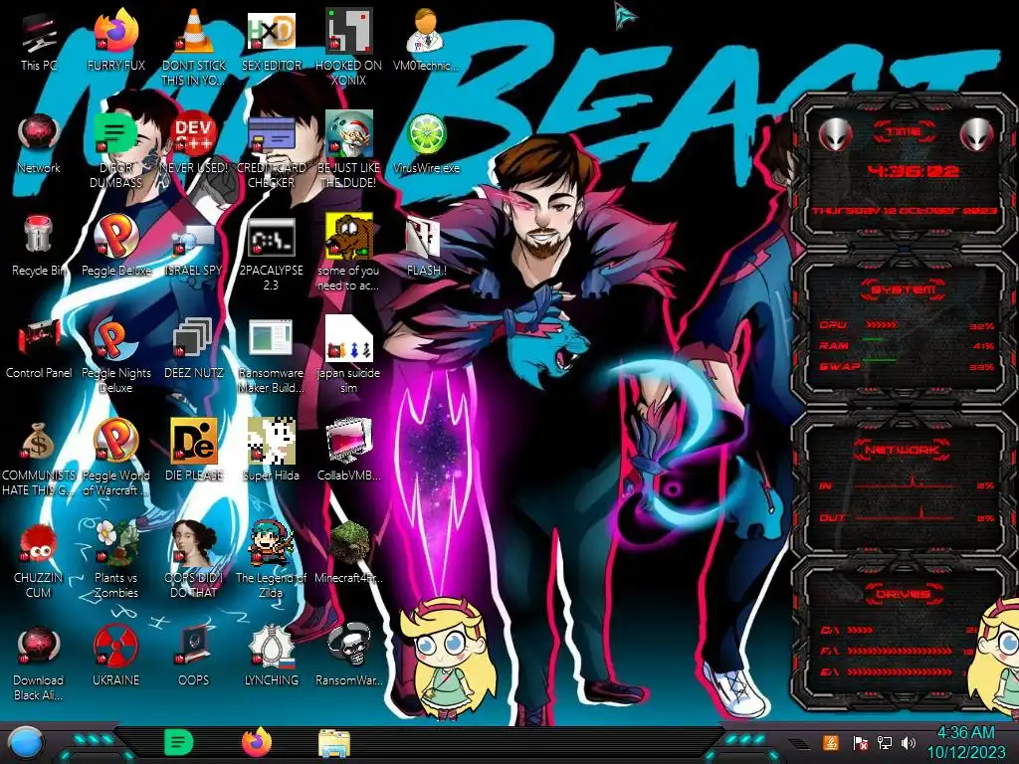Open the green chat app on the taskbar
The height and width of the screenshot is (764, 1019).
(179, 742)
